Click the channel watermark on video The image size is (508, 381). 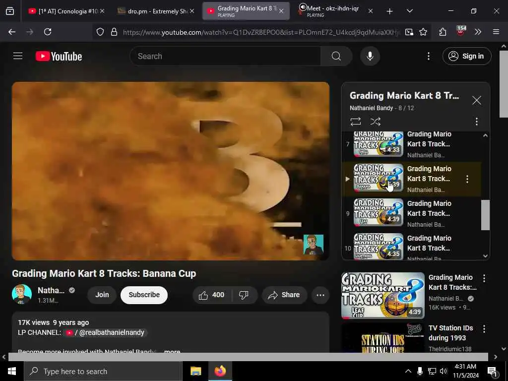313,245
